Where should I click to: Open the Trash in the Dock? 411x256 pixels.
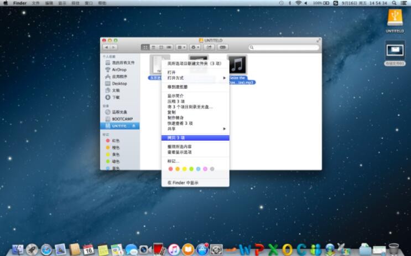coord(393,249)
